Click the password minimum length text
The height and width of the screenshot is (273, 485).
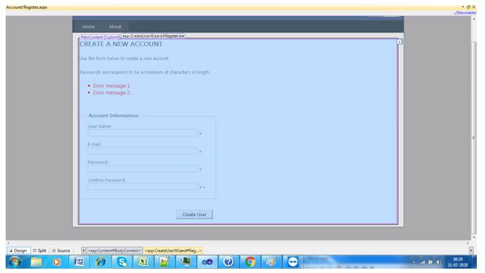point(145,73)
